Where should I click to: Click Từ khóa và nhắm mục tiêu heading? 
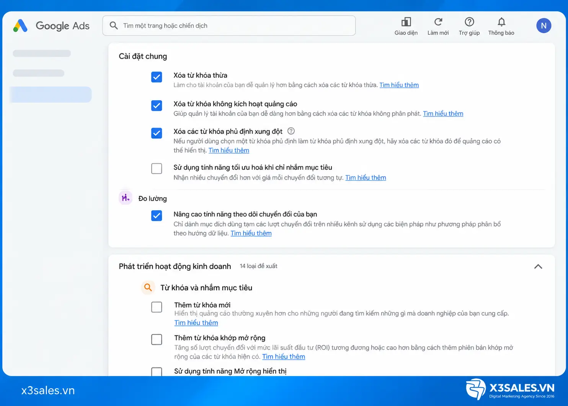(206, 288)
